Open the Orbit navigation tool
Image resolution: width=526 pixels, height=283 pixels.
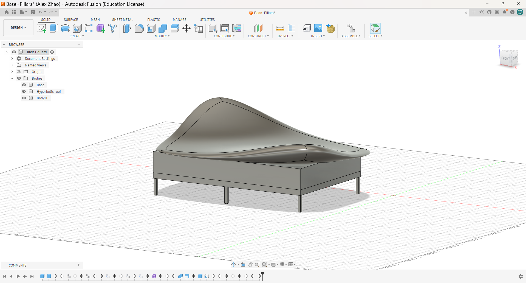pyautogui.click(x=234, y=264)
